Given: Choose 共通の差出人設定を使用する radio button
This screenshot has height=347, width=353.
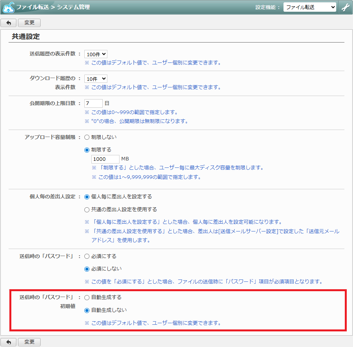Looking at the screenshot, I should [x=87, y=210].
